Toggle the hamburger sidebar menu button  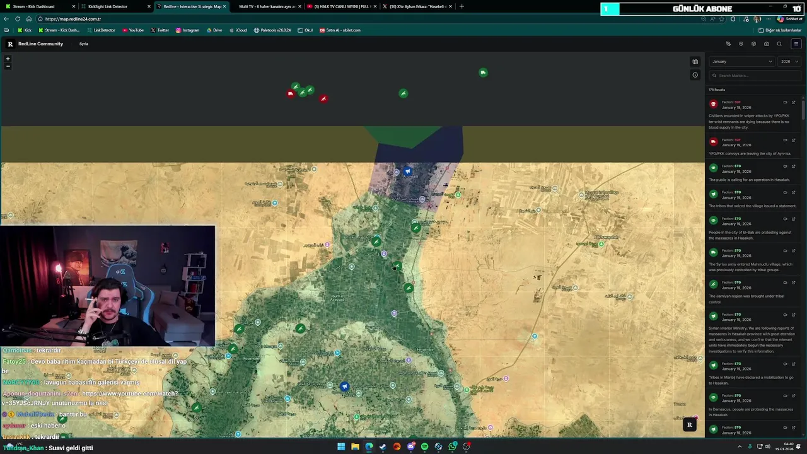click(x=796, y=44)
